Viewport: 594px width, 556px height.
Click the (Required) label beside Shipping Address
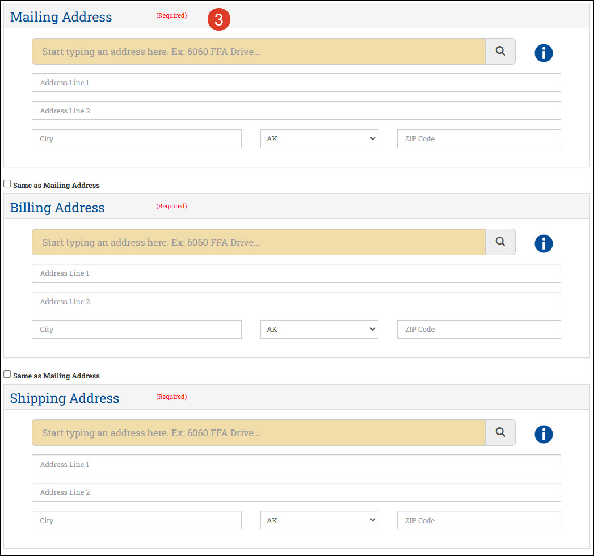[171, 397]
